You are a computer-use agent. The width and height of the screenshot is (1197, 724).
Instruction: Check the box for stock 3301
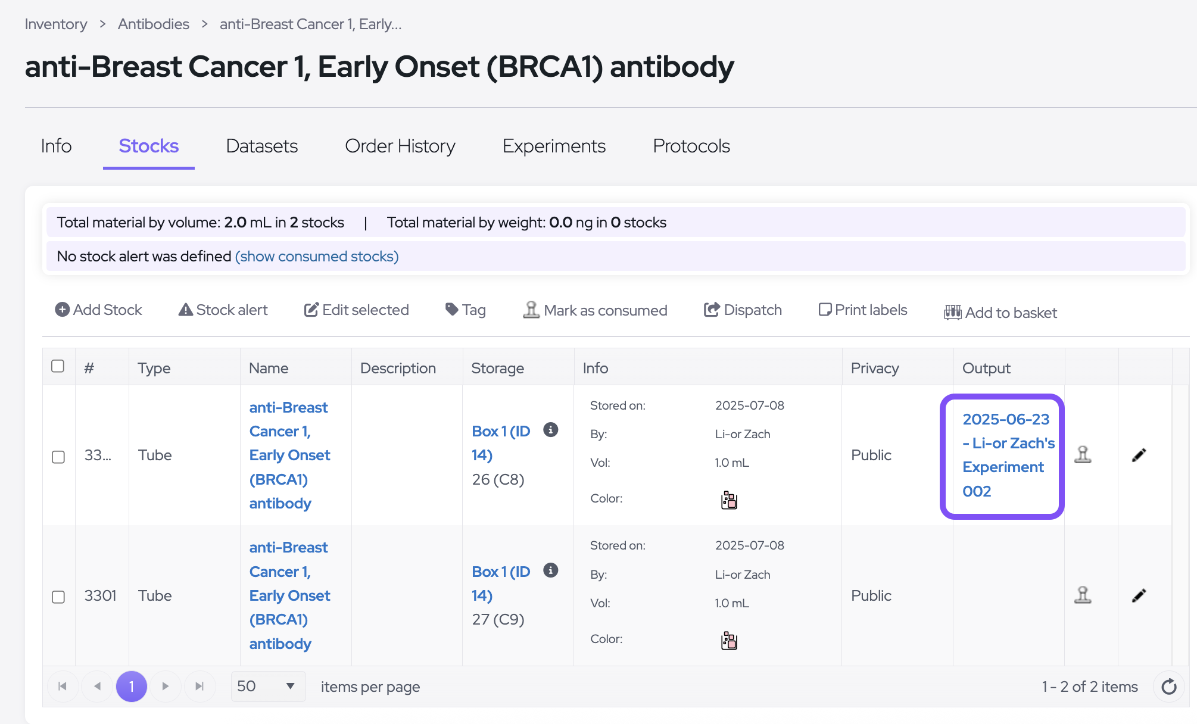(58, 597)
